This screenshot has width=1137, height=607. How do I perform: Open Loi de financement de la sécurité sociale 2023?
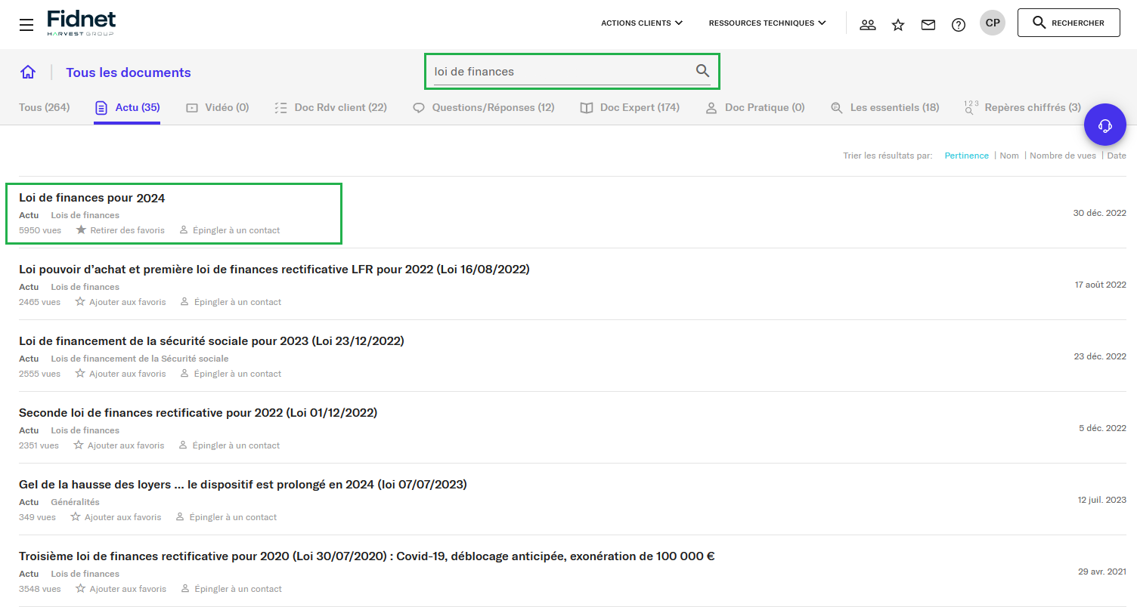pos(212,341)
